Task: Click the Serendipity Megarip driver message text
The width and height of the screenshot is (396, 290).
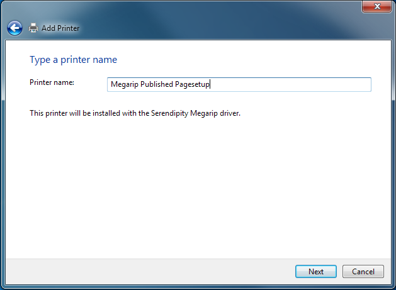Action: 135,113
